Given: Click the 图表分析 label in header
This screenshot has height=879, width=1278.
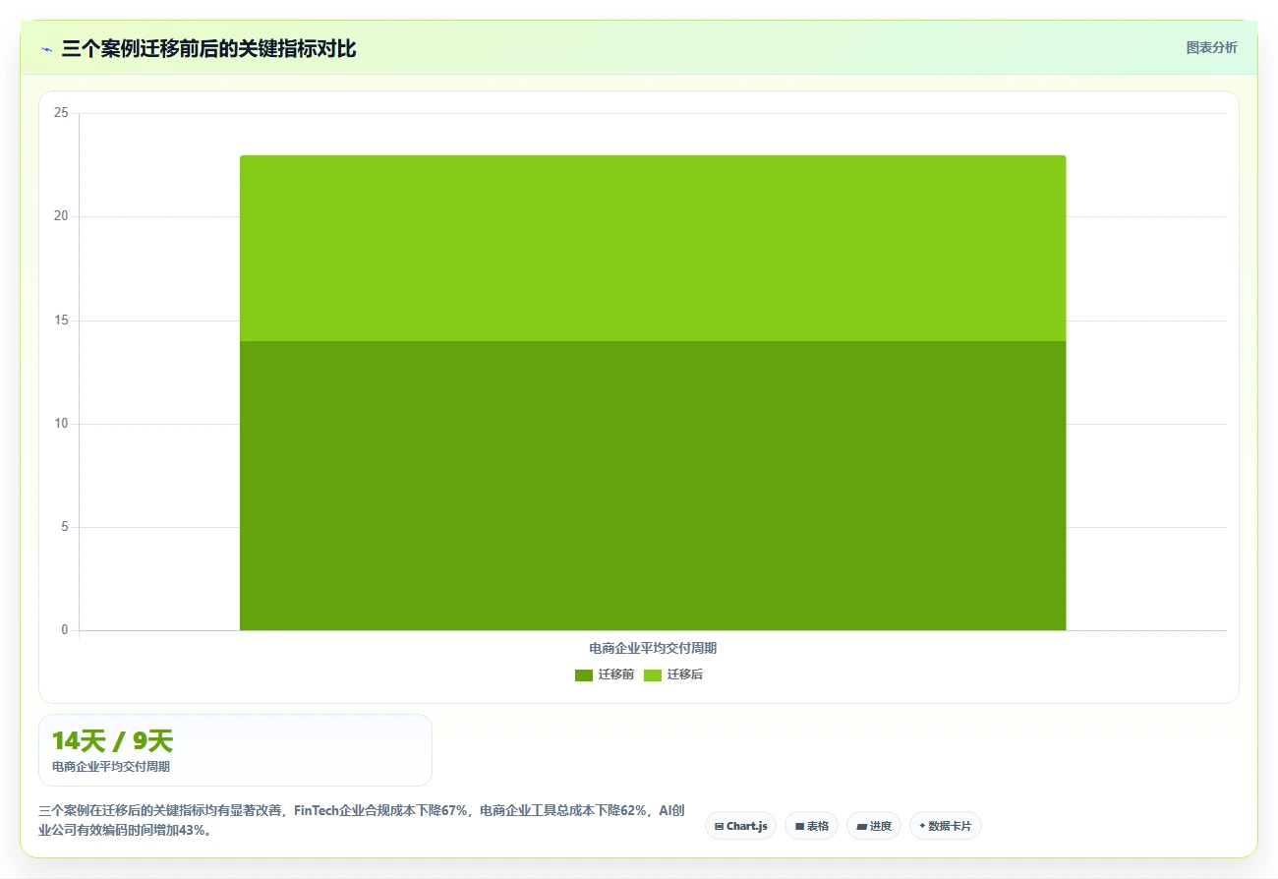Looking at the screenshot, I should point(1211,47).
